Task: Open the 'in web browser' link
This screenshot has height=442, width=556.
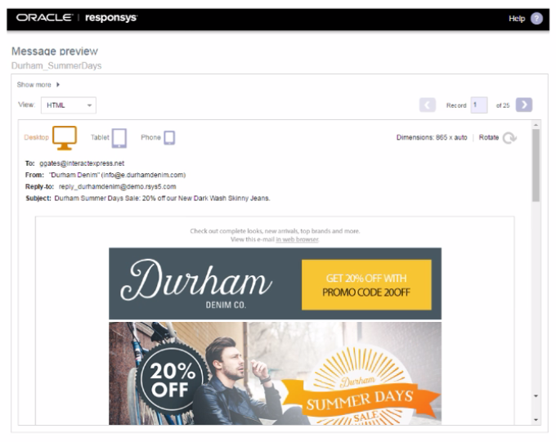Action: (297, 239)
